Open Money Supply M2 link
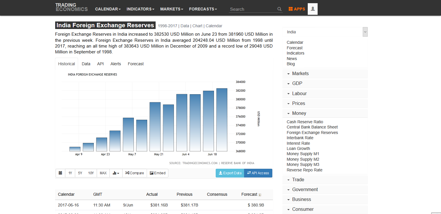The width and height of the screenshot is (441, 214). [303, 159]
